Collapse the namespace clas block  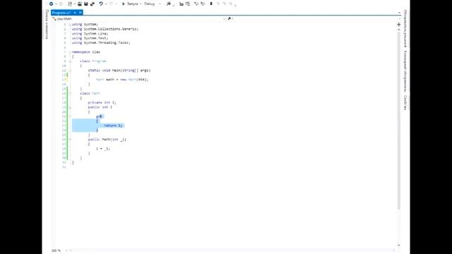(70, 52)
